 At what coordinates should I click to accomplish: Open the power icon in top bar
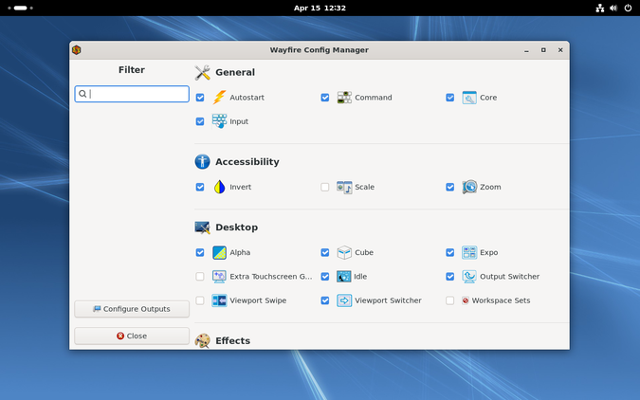[x=629, y=8]
